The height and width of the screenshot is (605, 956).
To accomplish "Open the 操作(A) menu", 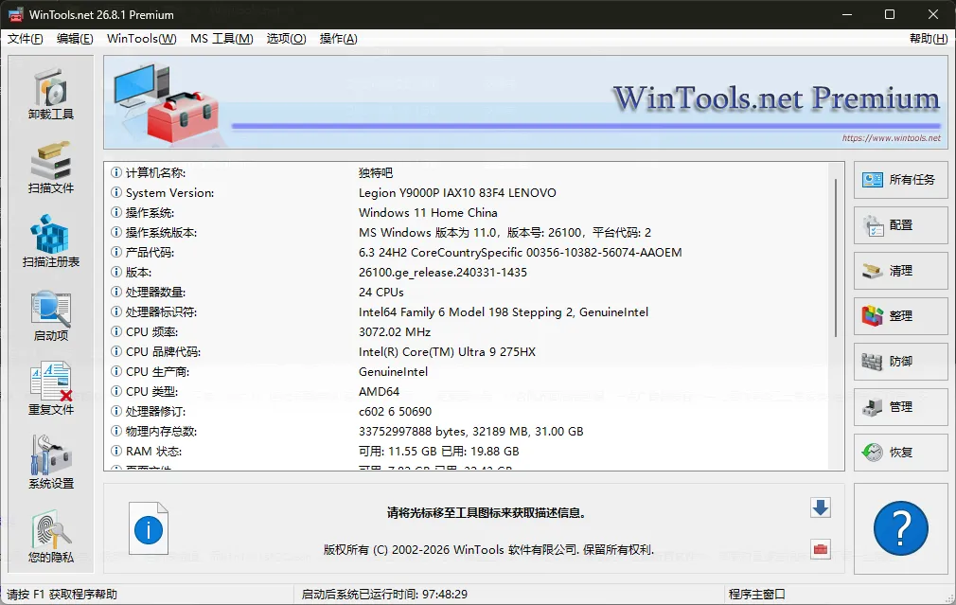I will click(x=338, y=39).
